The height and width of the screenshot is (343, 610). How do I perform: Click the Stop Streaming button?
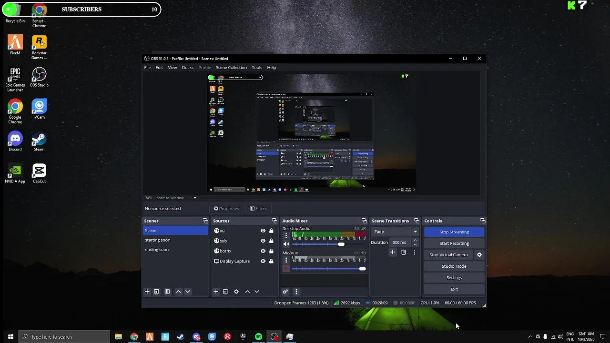454,232
